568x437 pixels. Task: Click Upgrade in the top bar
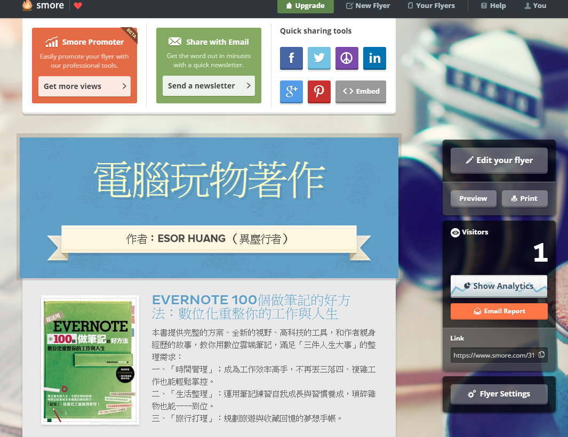click(306, 6)
